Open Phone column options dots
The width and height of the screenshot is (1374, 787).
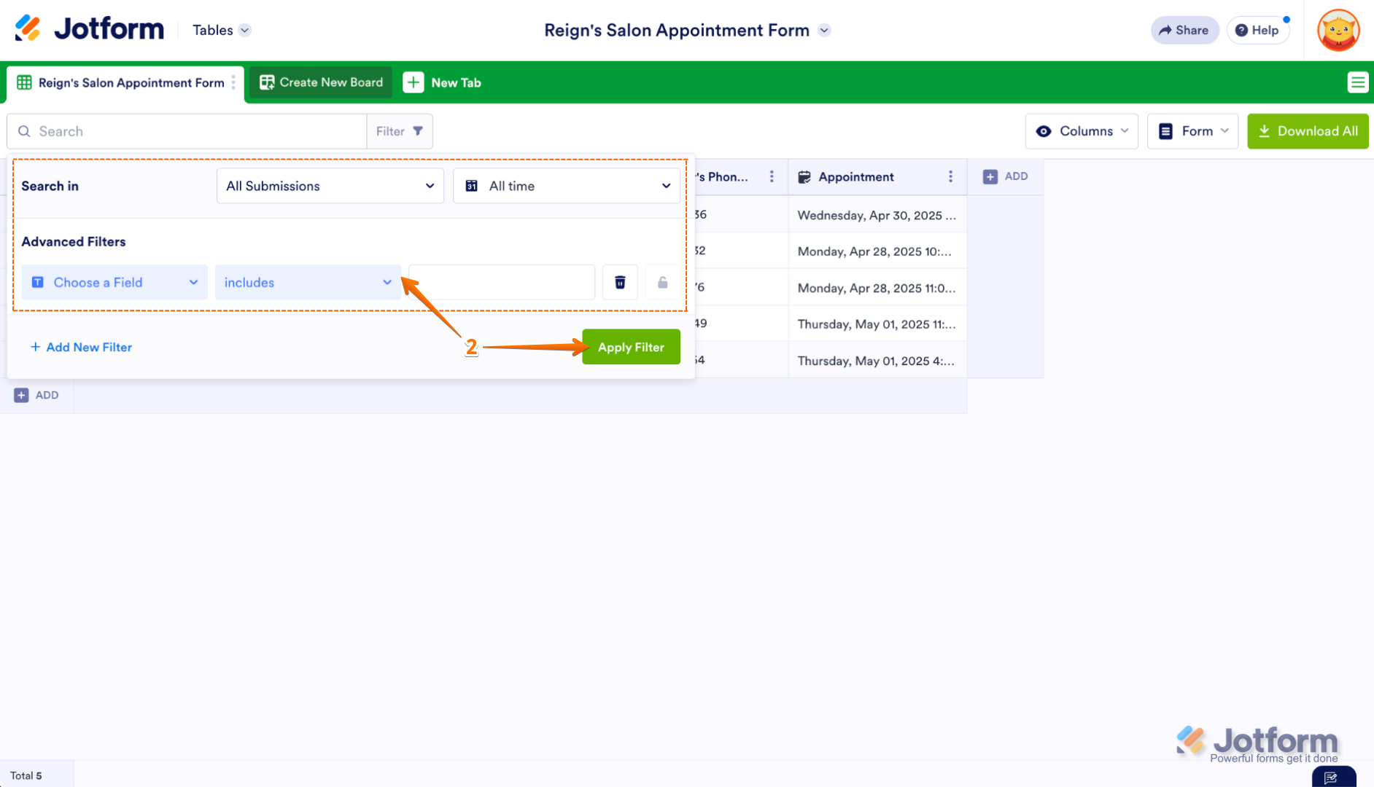coord(772,176)
